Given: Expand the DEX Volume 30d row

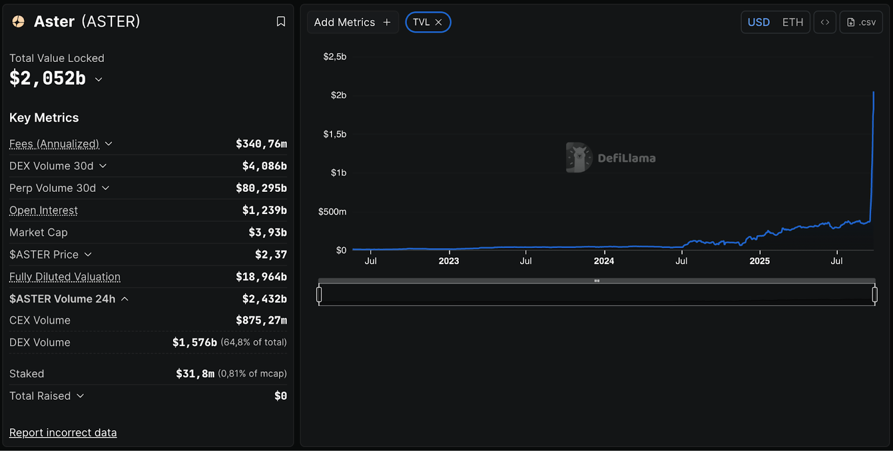Looking at the screenshot, I should [x=103, y=166].
